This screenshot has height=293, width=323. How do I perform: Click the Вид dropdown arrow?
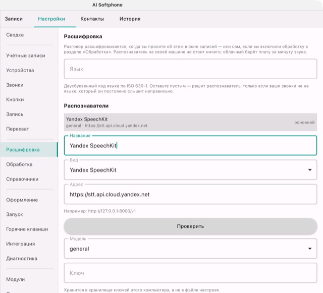309,170
